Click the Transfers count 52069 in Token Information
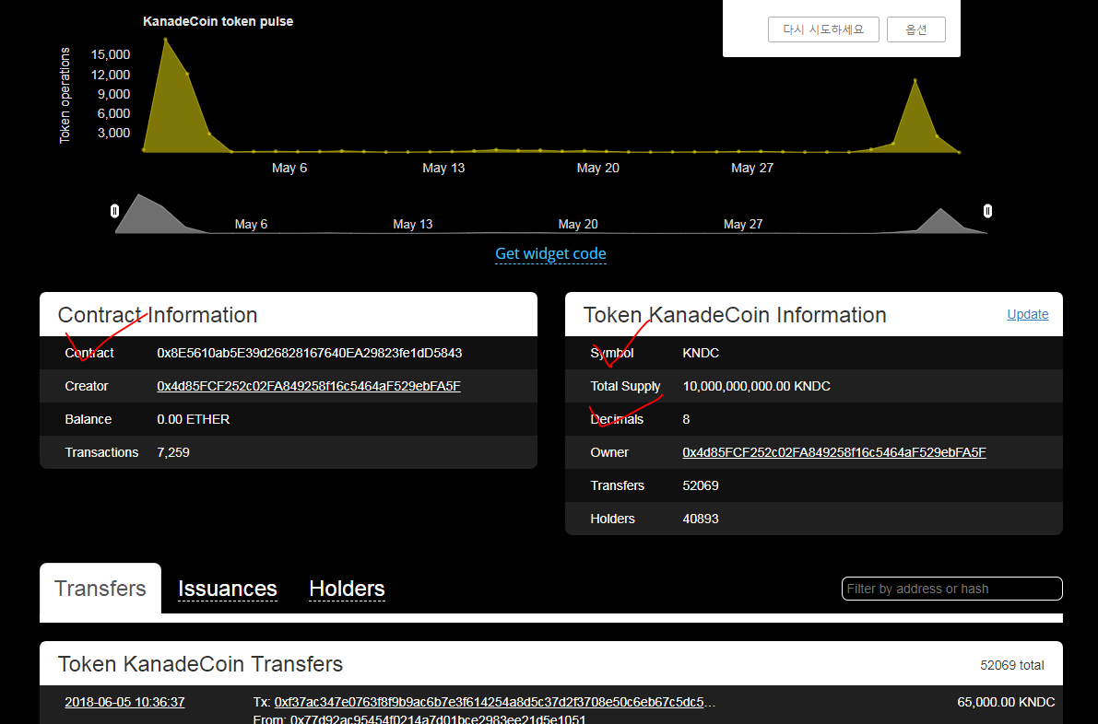 coord(701,485)
